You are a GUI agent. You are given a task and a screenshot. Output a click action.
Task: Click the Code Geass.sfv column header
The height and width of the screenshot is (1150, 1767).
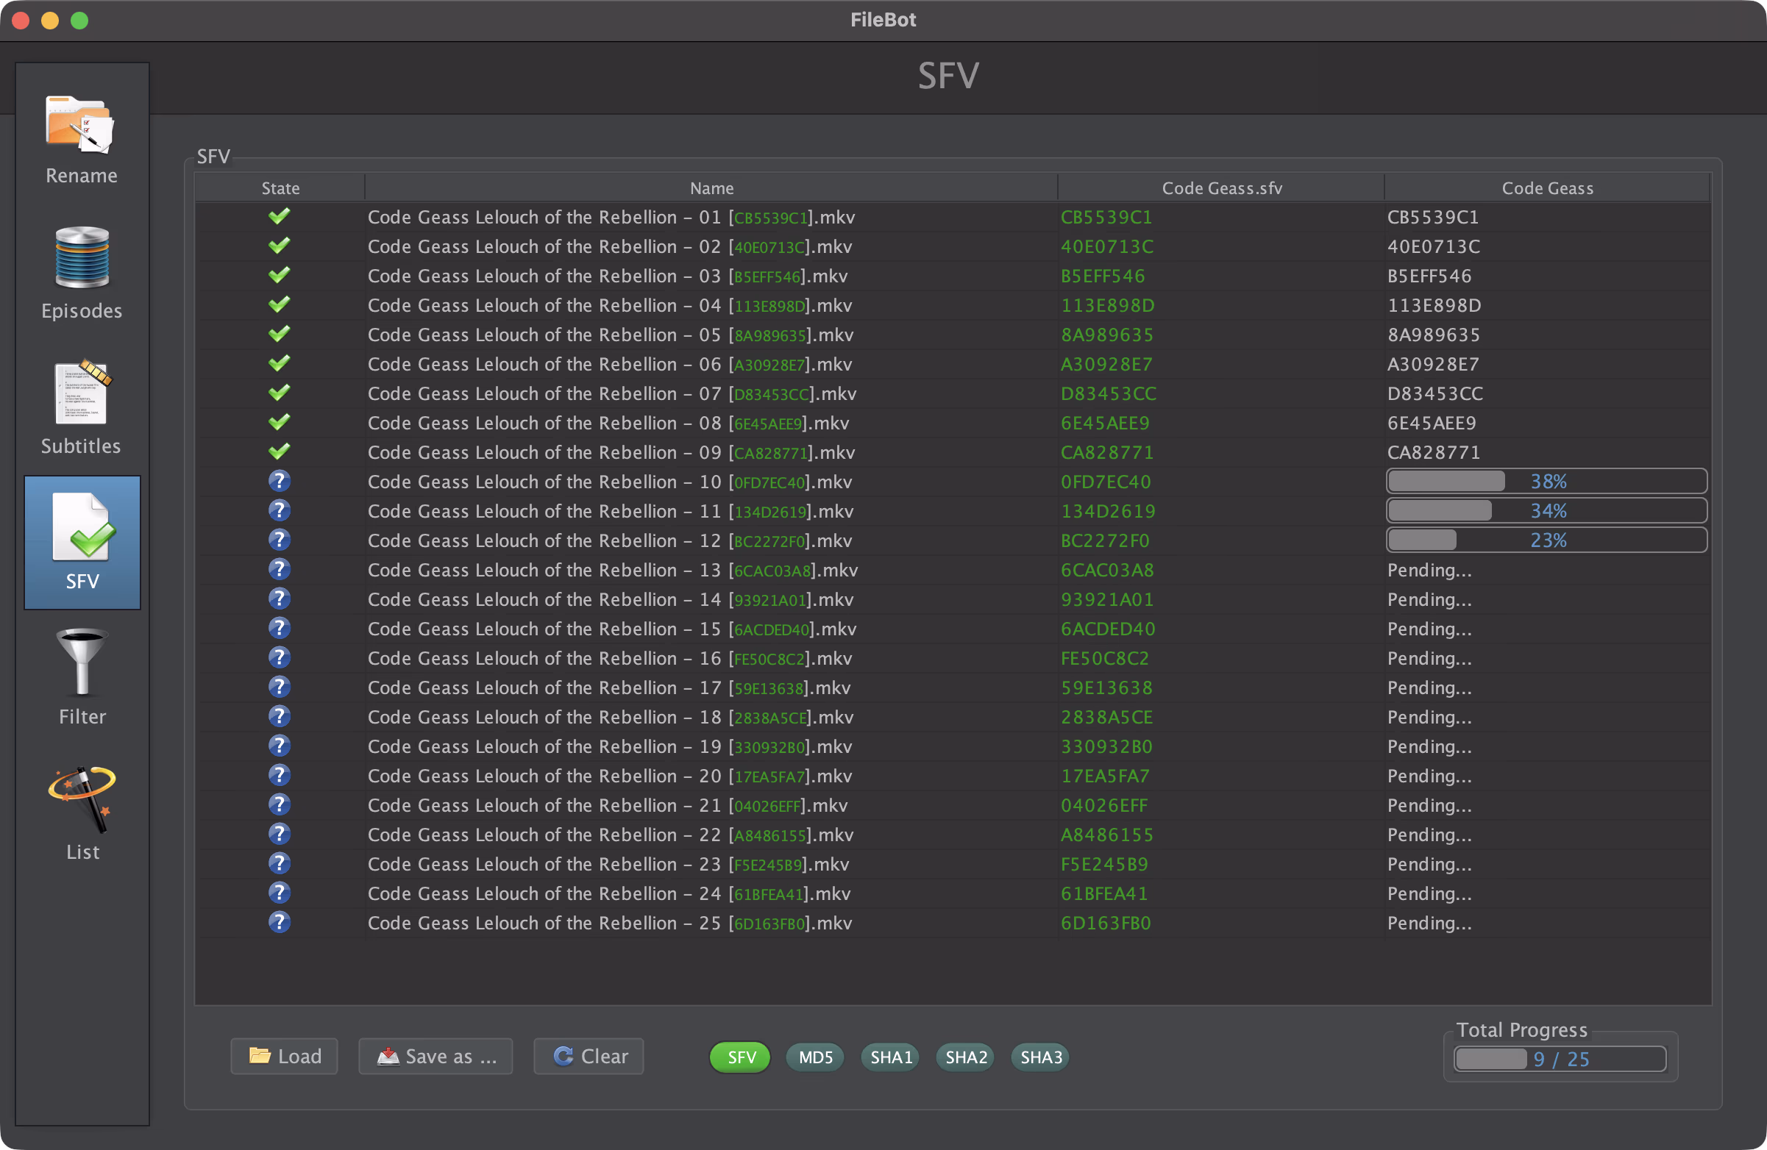[x=1220, y=187]
